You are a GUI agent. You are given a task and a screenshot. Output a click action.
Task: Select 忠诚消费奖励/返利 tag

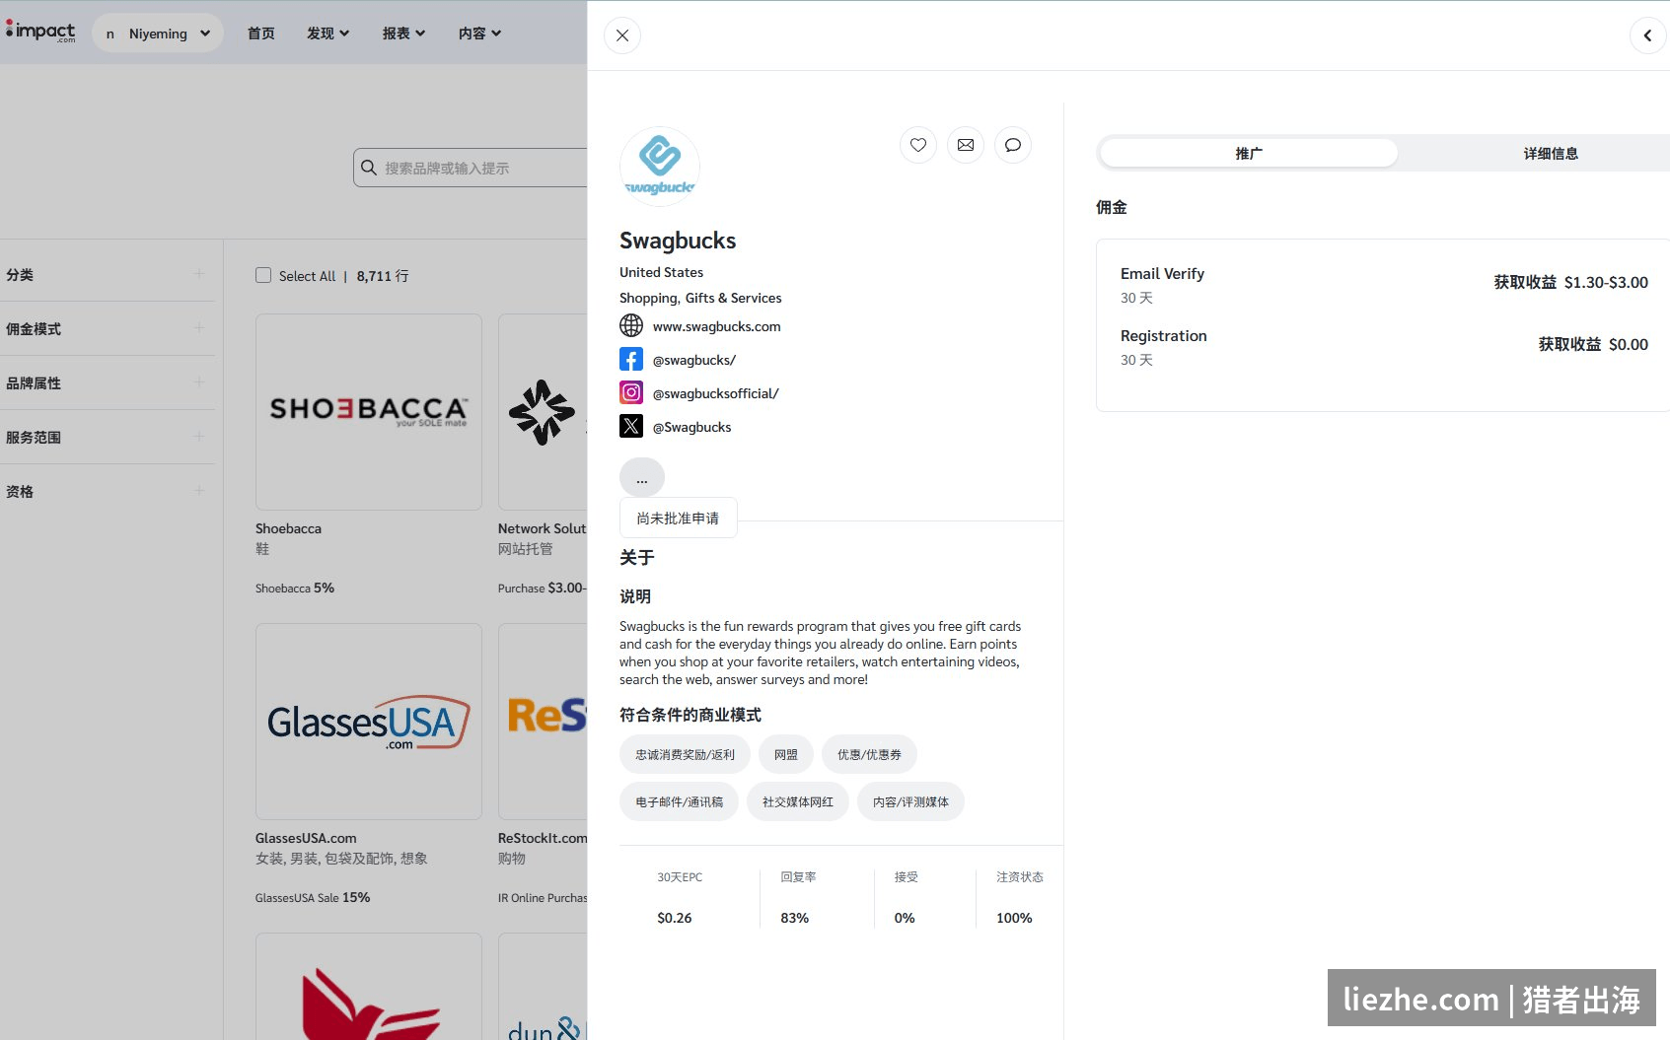[x=685, y=754]
